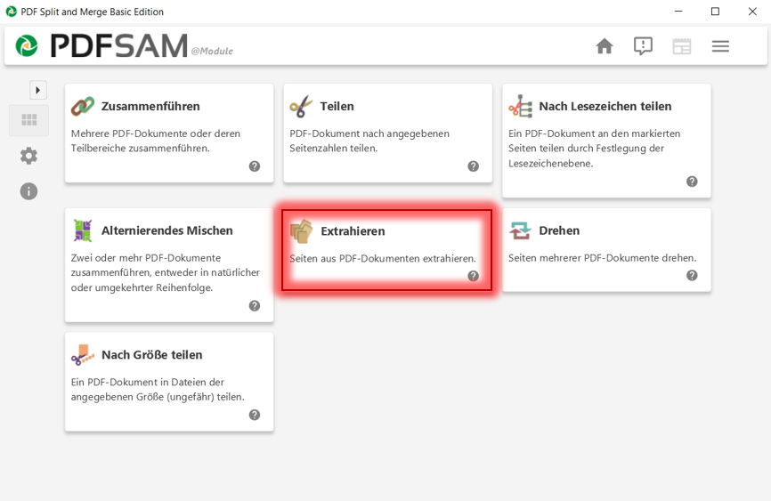The image size is (771, 501).
Task: Click the scissors icon of Teilen
Action: (301, 106)
